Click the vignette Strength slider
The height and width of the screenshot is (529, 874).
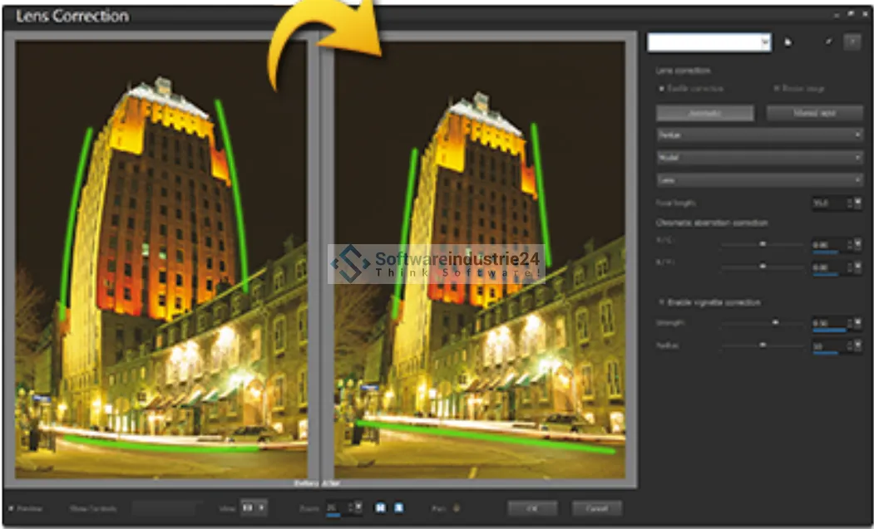click(763, 322)
